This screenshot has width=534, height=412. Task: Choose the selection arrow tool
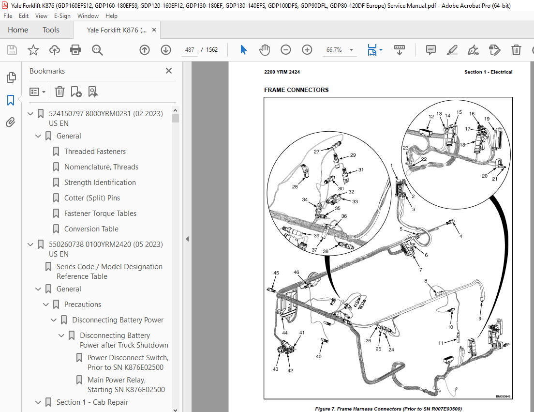pos(243,50)
